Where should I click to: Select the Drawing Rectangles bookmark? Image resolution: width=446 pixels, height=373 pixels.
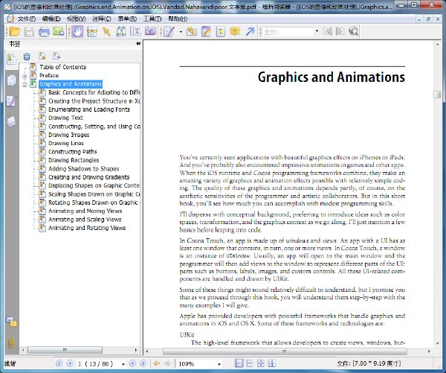coord(74,160)
